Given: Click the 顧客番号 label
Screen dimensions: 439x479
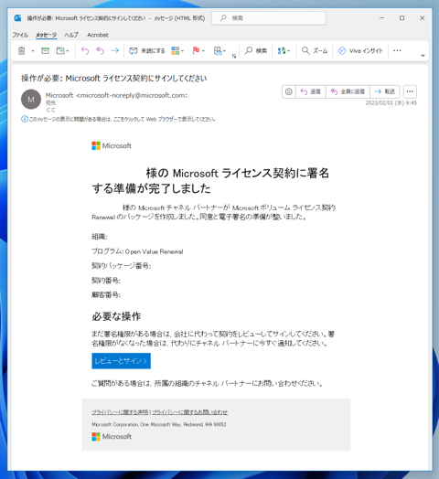Looking at the screenshot, I should coord(106,294).
